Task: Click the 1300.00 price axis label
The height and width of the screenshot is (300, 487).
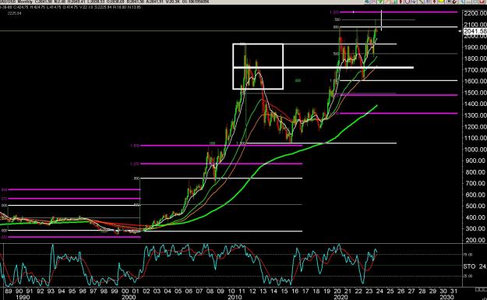Action: tap(475, 115)
